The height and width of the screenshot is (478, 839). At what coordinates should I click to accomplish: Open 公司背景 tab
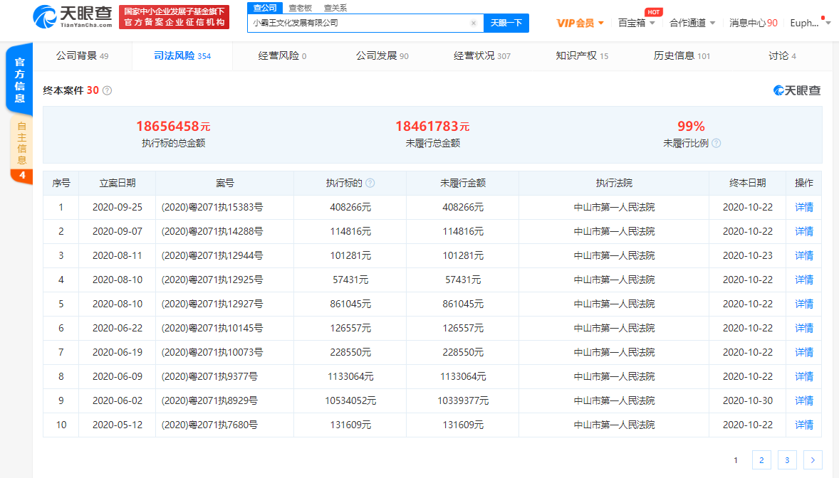click(82, 55)
